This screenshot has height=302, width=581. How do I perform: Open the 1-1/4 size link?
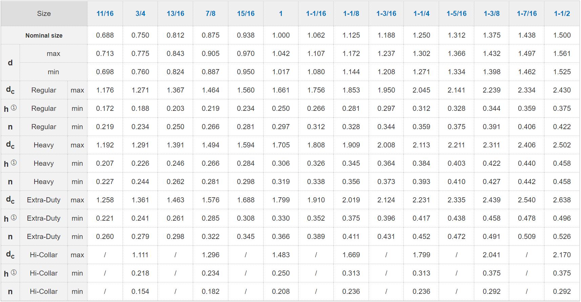click(x=421, y=14)
